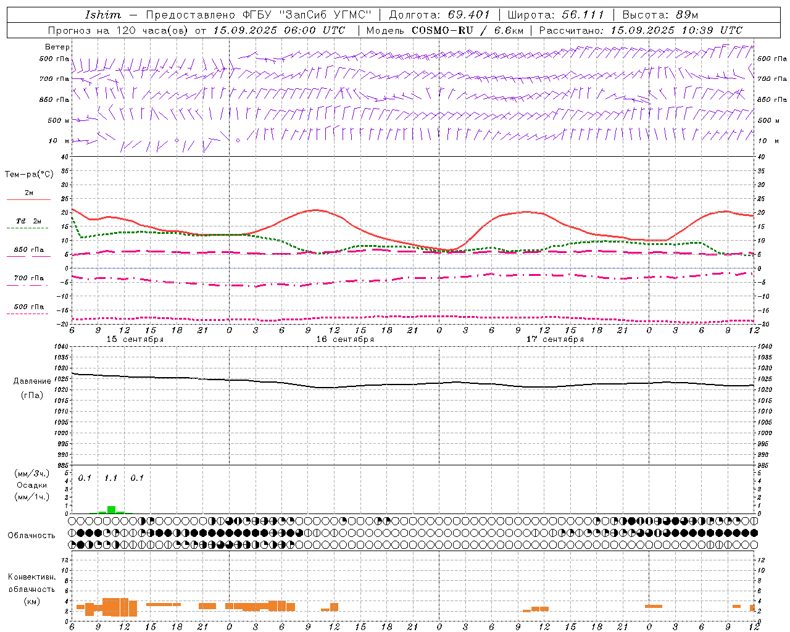The width and height of the screenshot is (790, 632).
Task: Click the "1.1" precipitation amount value
Action: click(111, 478)
